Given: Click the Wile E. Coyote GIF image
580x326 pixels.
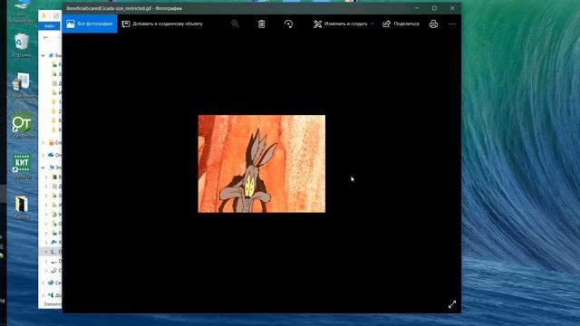Looking at the screenshot, I should coord(262,164).
